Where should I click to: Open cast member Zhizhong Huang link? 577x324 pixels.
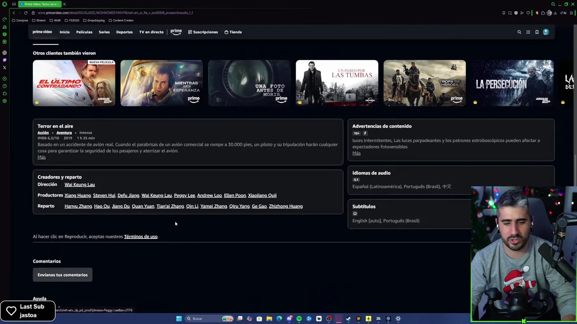[286, 206]
